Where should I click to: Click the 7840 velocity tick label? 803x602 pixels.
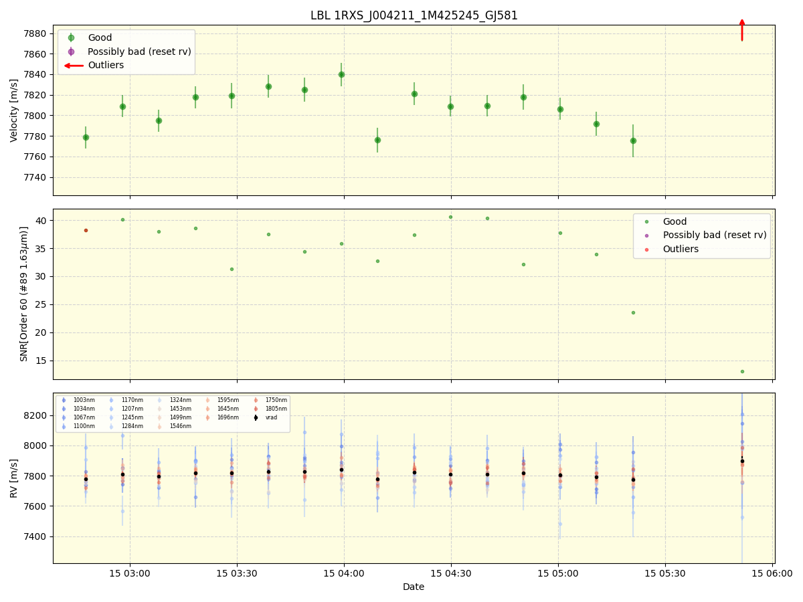[x=35, y=75]
